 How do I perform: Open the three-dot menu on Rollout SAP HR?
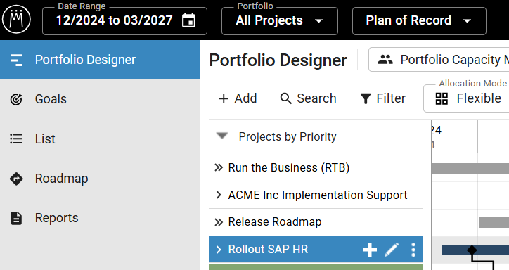coord(413,250)
